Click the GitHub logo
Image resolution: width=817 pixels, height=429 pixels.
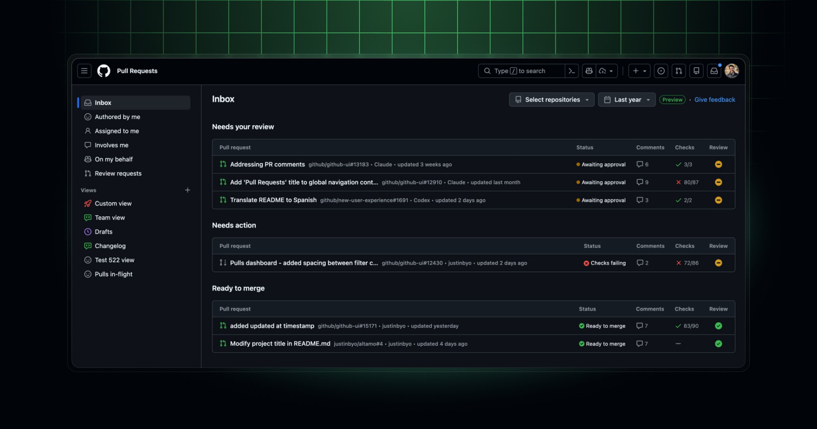[x=104, y=71]
